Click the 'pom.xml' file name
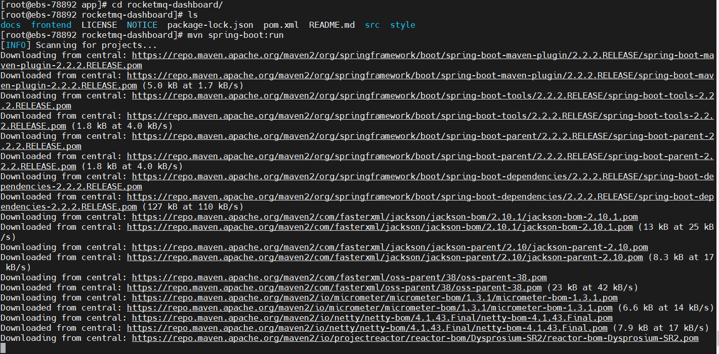 281,25
